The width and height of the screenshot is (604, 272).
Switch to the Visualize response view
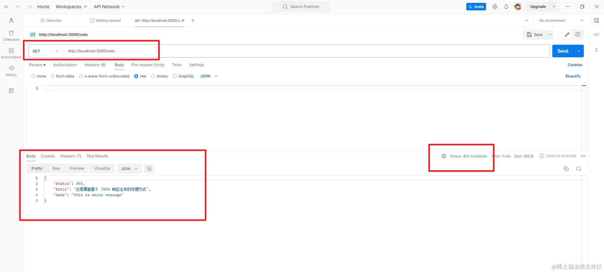pos(102,168)
